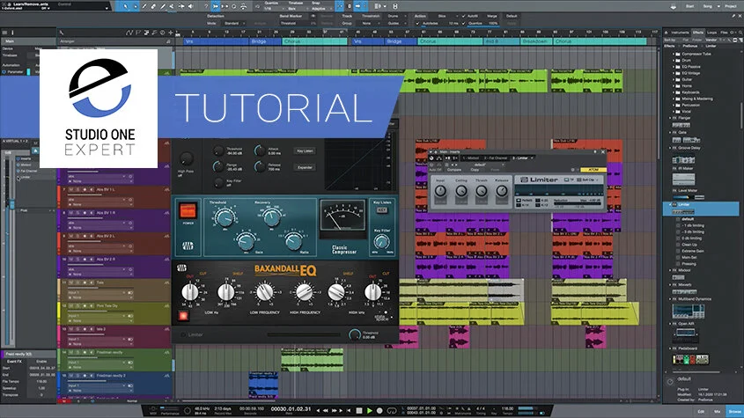
Task: Select the Eraser tool in toolbar
Action: (x=153, y=6)
